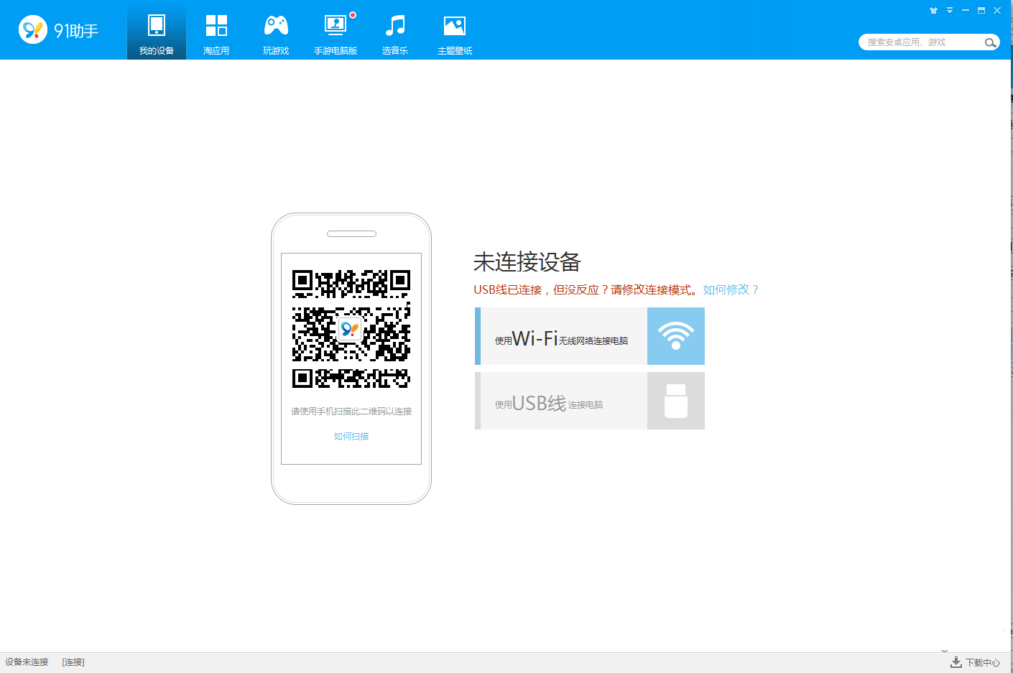Click the 设备未连接 status text
Screen dimensions: 1013x673
click(27, 662)
